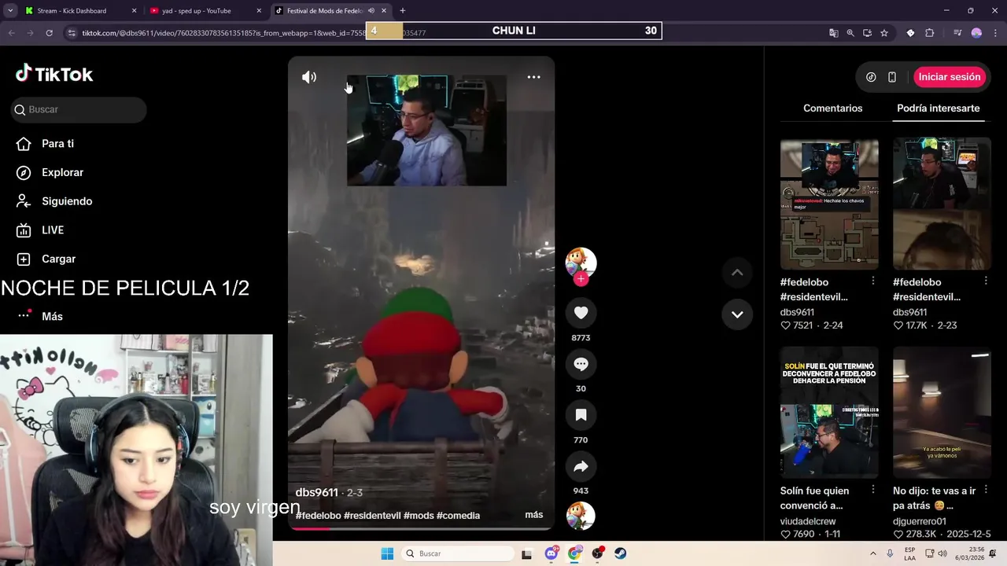Click the microphone icon in system tray
Screen dimensions: 1007x566
pos(890,553)
